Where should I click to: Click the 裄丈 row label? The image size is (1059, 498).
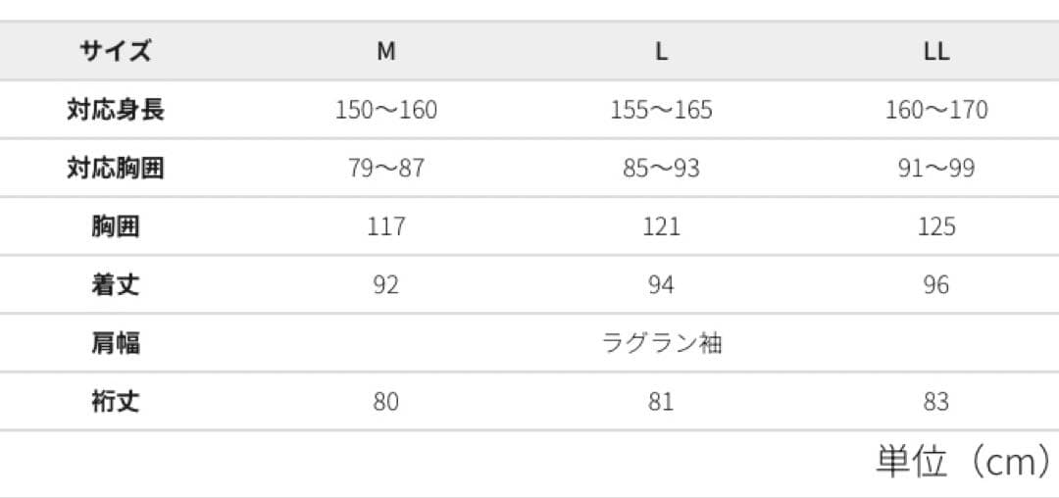116,402
